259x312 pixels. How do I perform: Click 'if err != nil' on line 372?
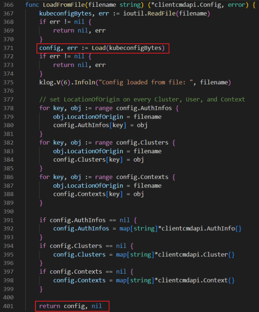coord(62,56)
